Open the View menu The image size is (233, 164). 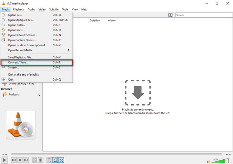(75, 9)
